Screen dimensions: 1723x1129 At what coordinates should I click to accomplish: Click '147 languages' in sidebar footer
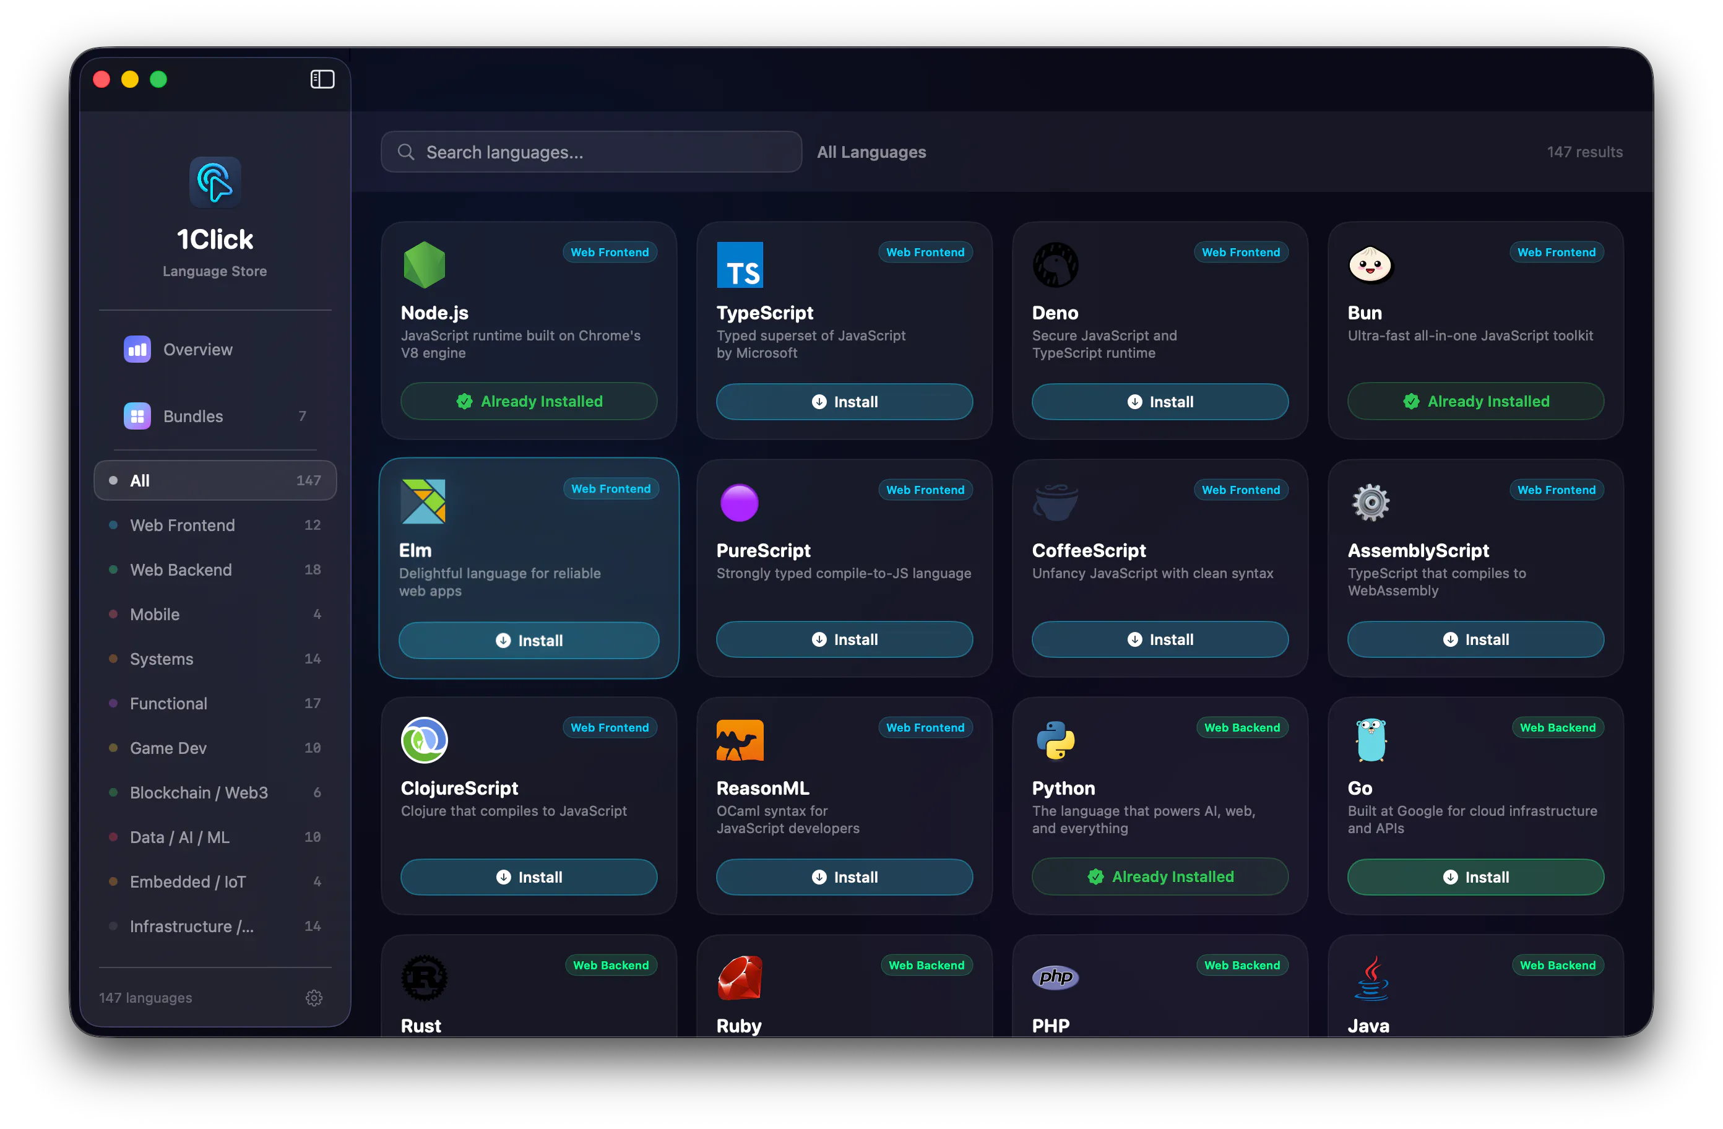point(145,997)
